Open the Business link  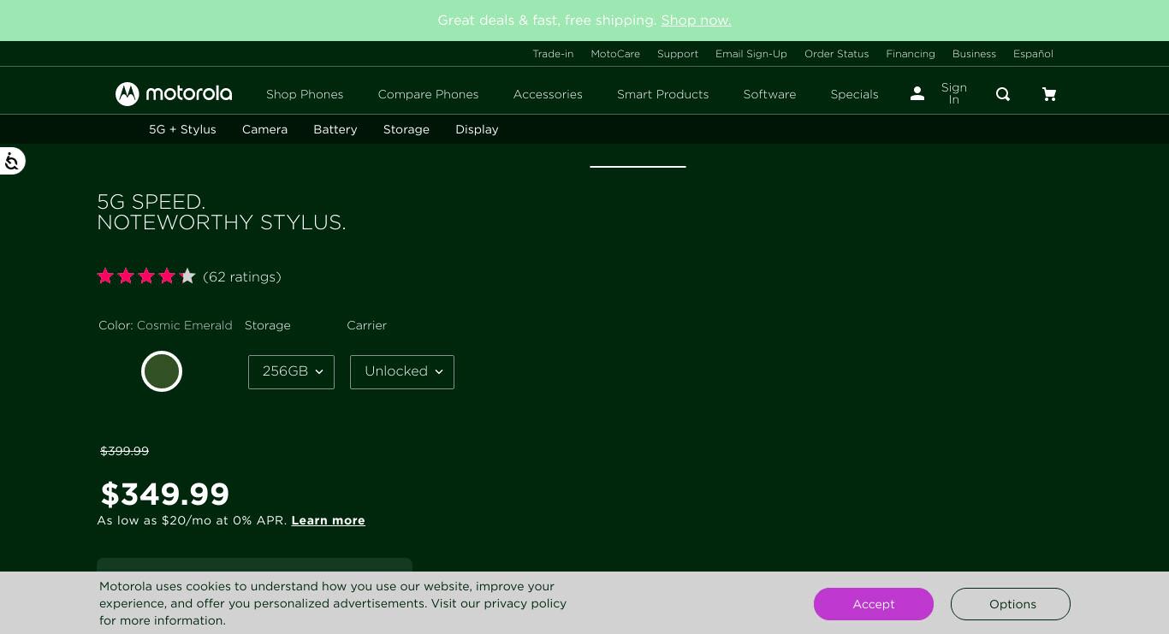[974, 54]
